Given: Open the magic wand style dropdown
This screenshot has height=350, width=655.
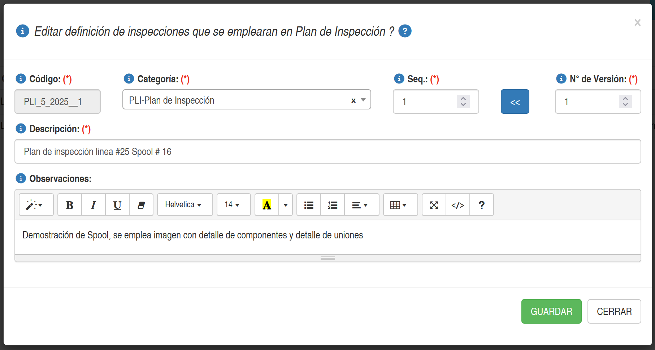Looking at the screenshot, I should 36,205.
